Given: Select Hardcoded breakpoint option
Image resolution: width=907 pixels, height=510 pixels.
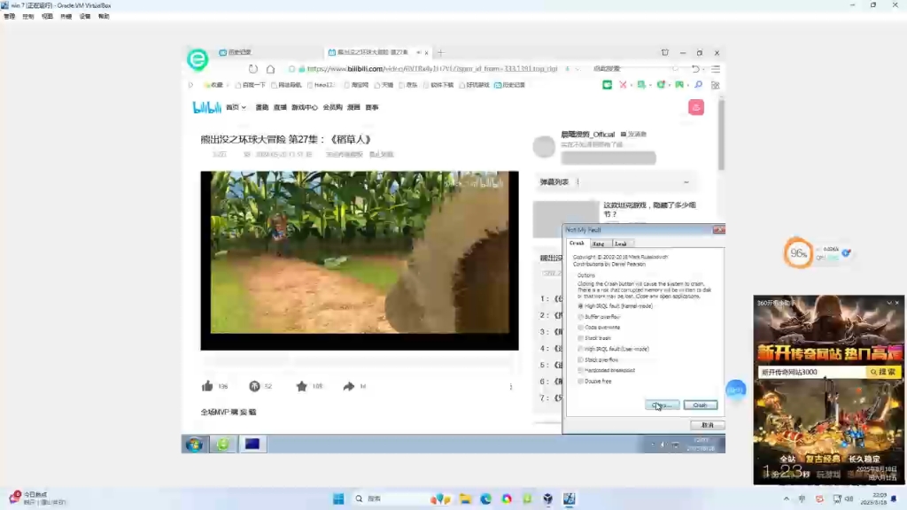Looking at the screenshot, I should tap(607, 371).
